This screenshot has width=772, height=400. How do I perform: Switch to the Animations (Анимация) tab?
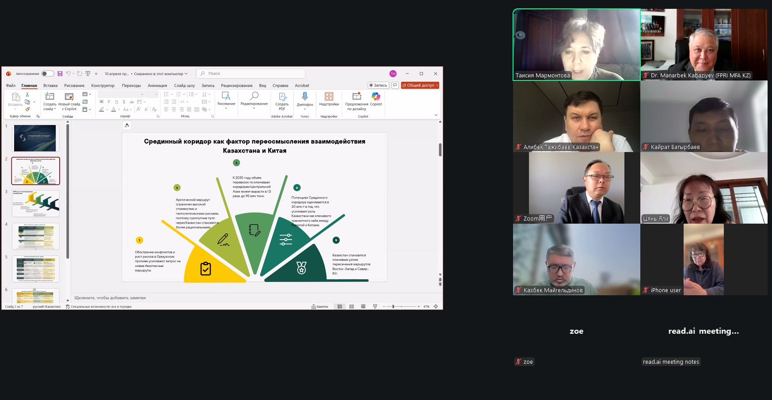(x=157, y=86)
